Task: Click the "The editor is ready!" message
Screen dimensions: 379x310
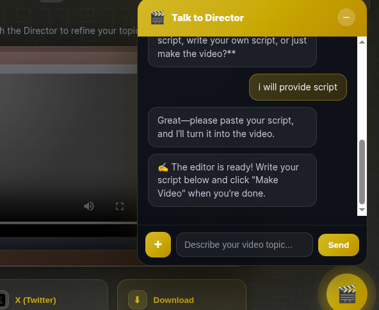Action: 232,180
